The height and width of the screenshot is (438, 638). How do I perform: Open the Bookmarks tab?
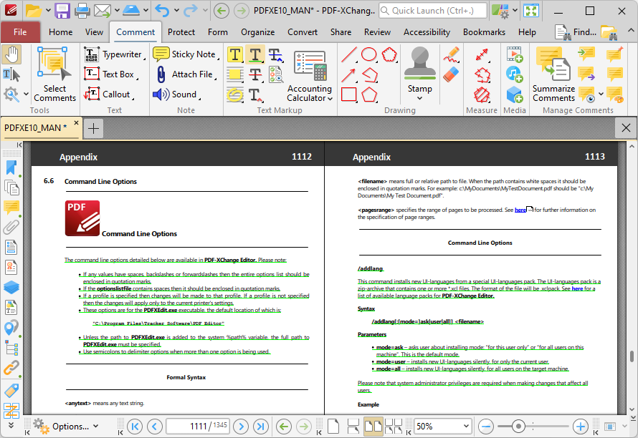[x=484, y=32]
